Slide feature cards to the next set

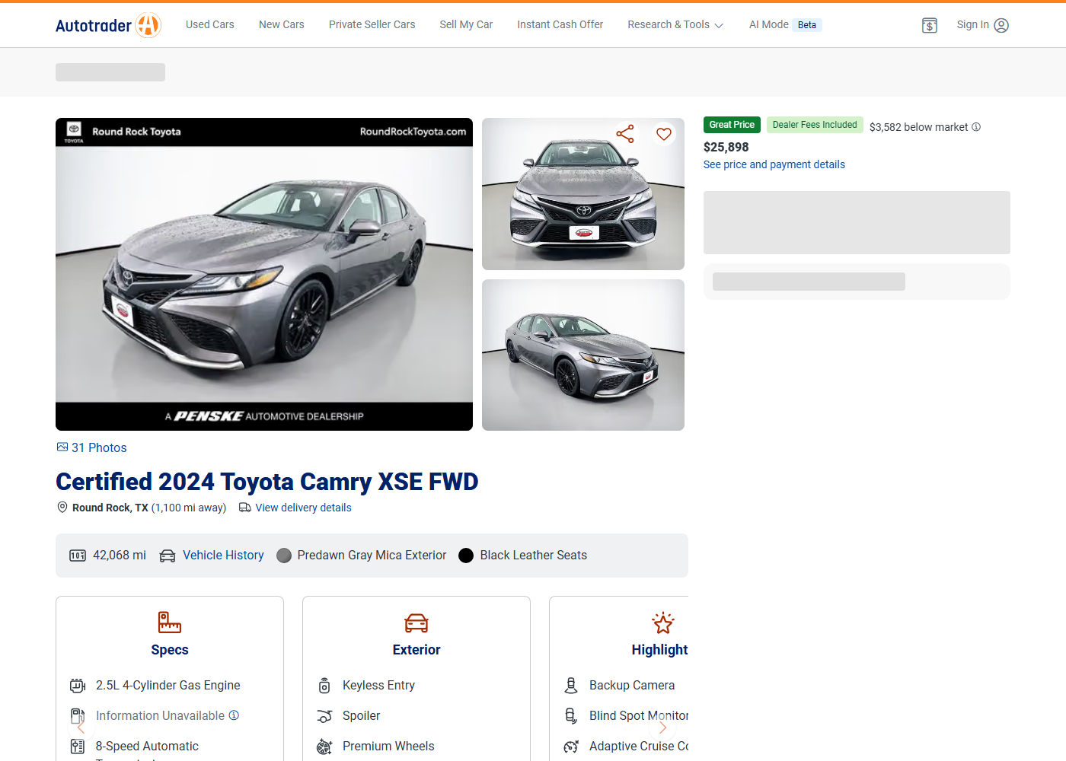pyautogui.click(x=662, y=727)
